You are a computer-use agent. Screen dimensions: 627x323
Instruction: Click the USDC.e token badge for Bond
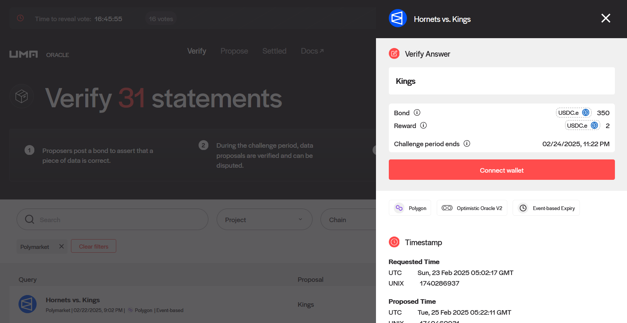(573, 113)
